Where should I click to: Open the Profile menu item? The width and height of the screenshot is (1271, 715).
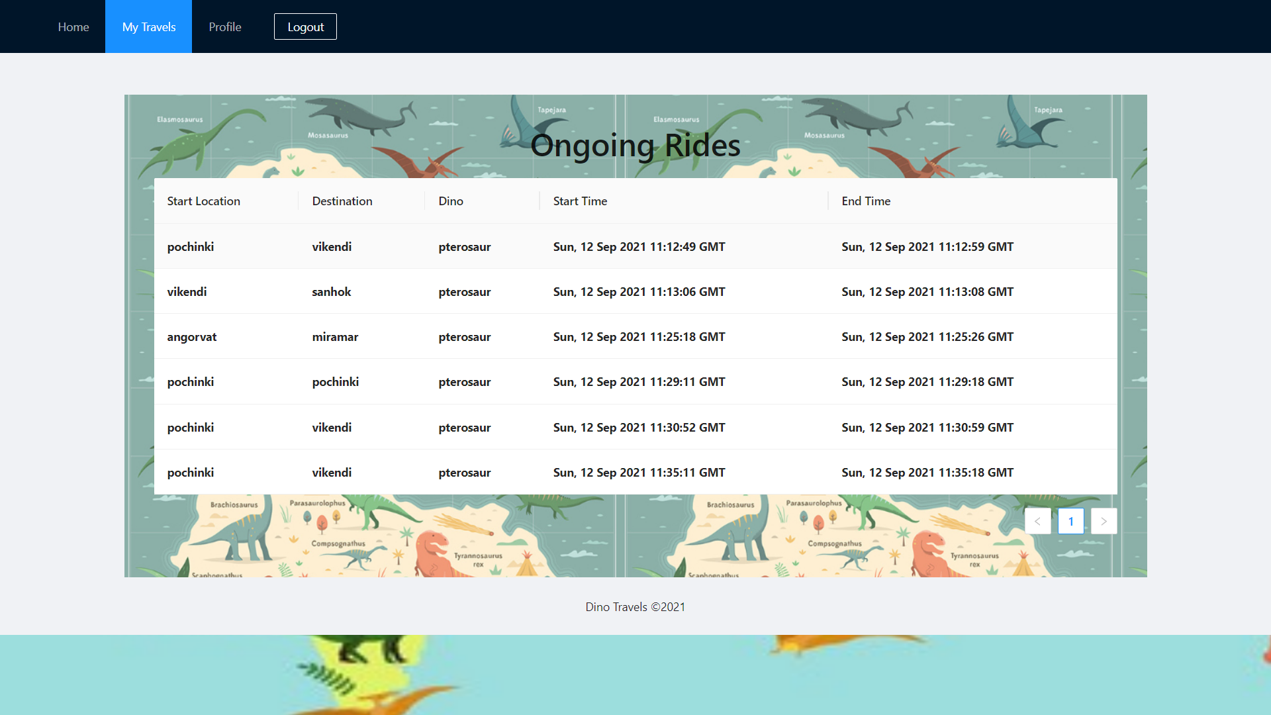coord(225,26)
